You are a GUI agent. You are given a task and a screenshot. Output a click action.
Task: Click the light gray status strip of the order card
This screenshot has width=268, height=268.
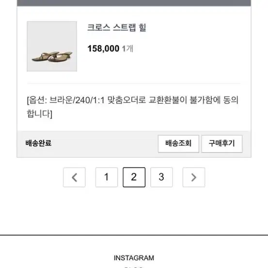click(134, 144)
